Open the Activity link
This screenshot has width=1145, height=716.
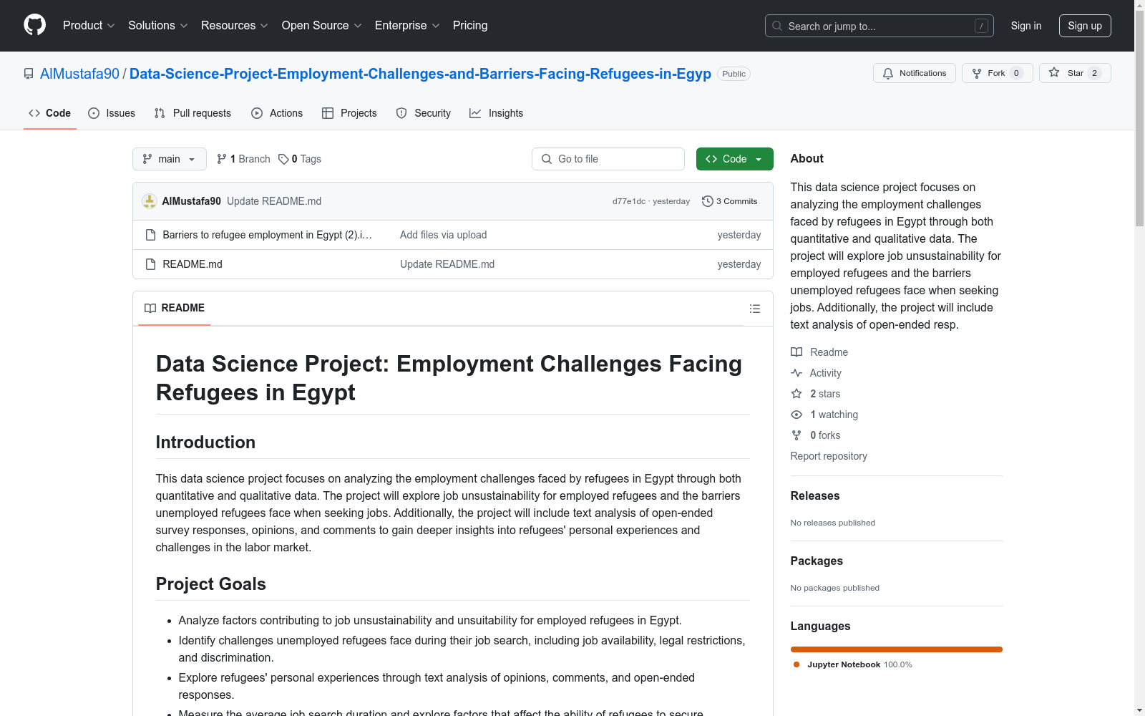816,373
